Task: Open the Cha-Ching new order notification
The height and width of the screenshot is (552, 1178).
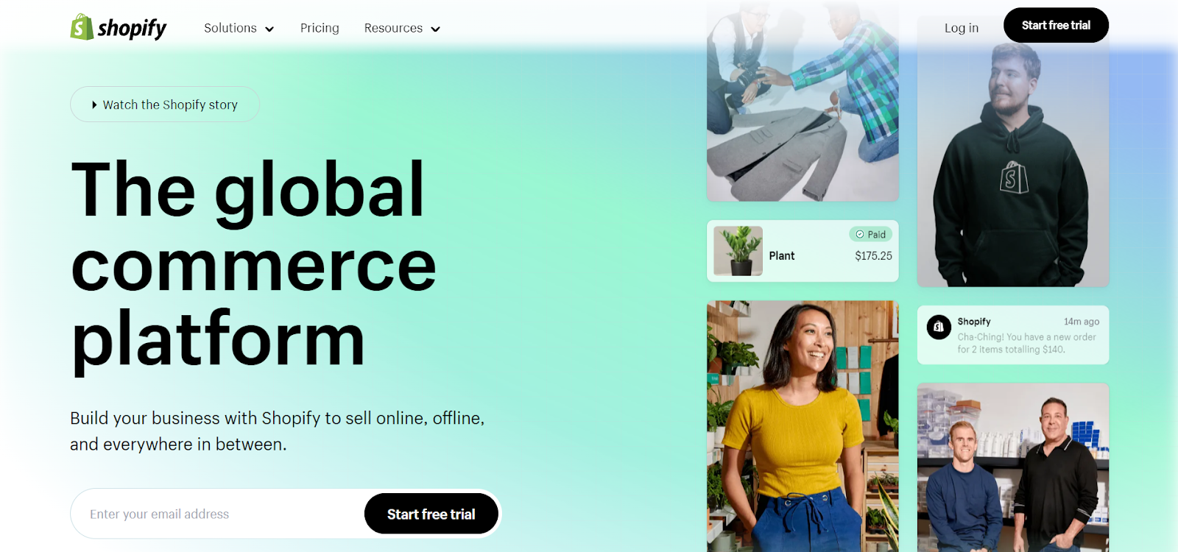Action: click(x=1013, y=335)
